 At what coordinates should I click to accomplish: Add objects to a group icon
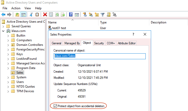115,15
